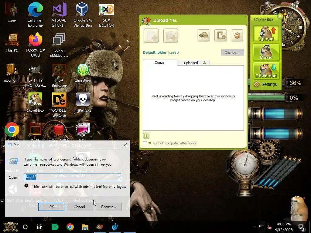Open Chrome from the taskbar
The height and width of the screenshot is (233, 311).
click(70, 227)
